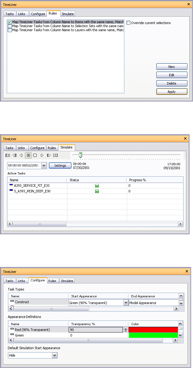Image resolution: width=193 pixels, height=368 pixels.
Task: Close the Simulate tab TimeLiner window
Action: (186, 139)
